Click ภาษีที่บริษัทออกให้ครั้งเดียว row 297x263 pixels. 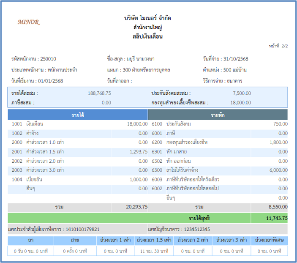pyautogui.click(x=218, y=179)
